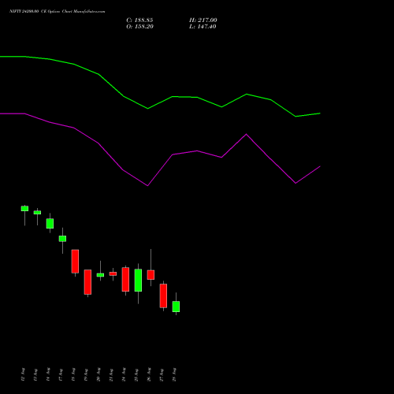Click the green candle above 25 Aug
The height and width of the screenshot is (394, 394).
(138, 280)
